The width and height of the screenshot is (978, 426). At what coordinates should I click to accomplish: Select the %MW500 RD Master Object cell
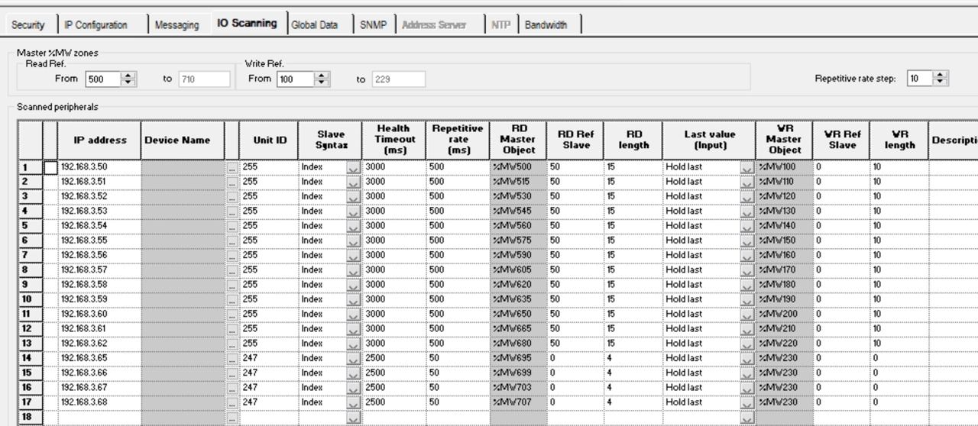(518, 167)
